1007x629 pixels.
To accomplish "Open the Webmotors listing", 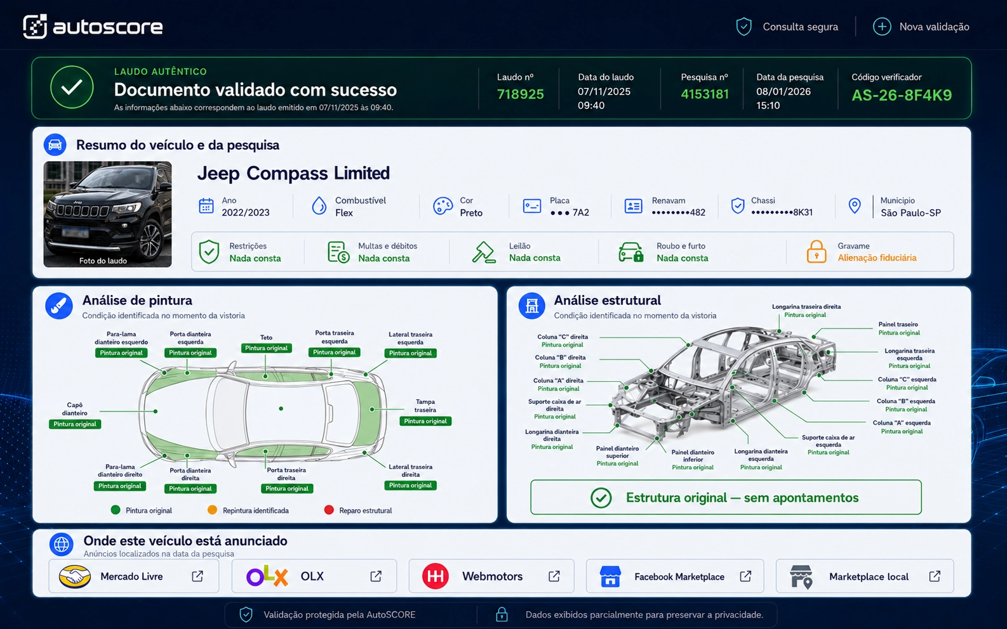I will [x=491, y=576].
